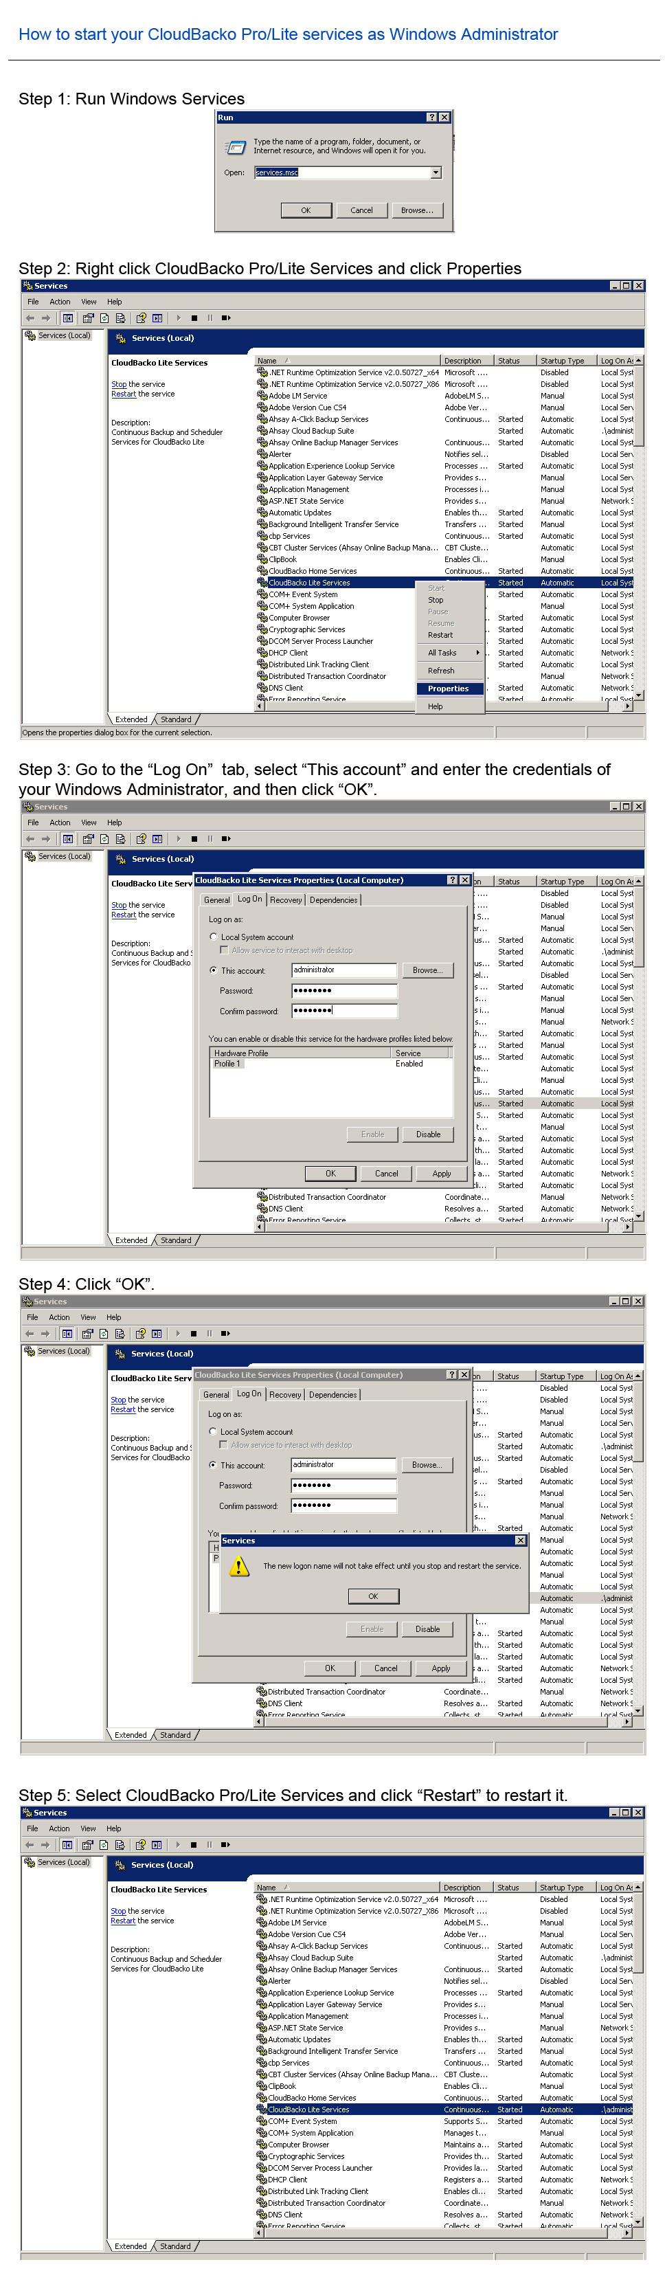Click the Stop Service toolbar icon in Step 5 window
The height and width of the screenshot is (2271, 665).
coord(193,1845)
